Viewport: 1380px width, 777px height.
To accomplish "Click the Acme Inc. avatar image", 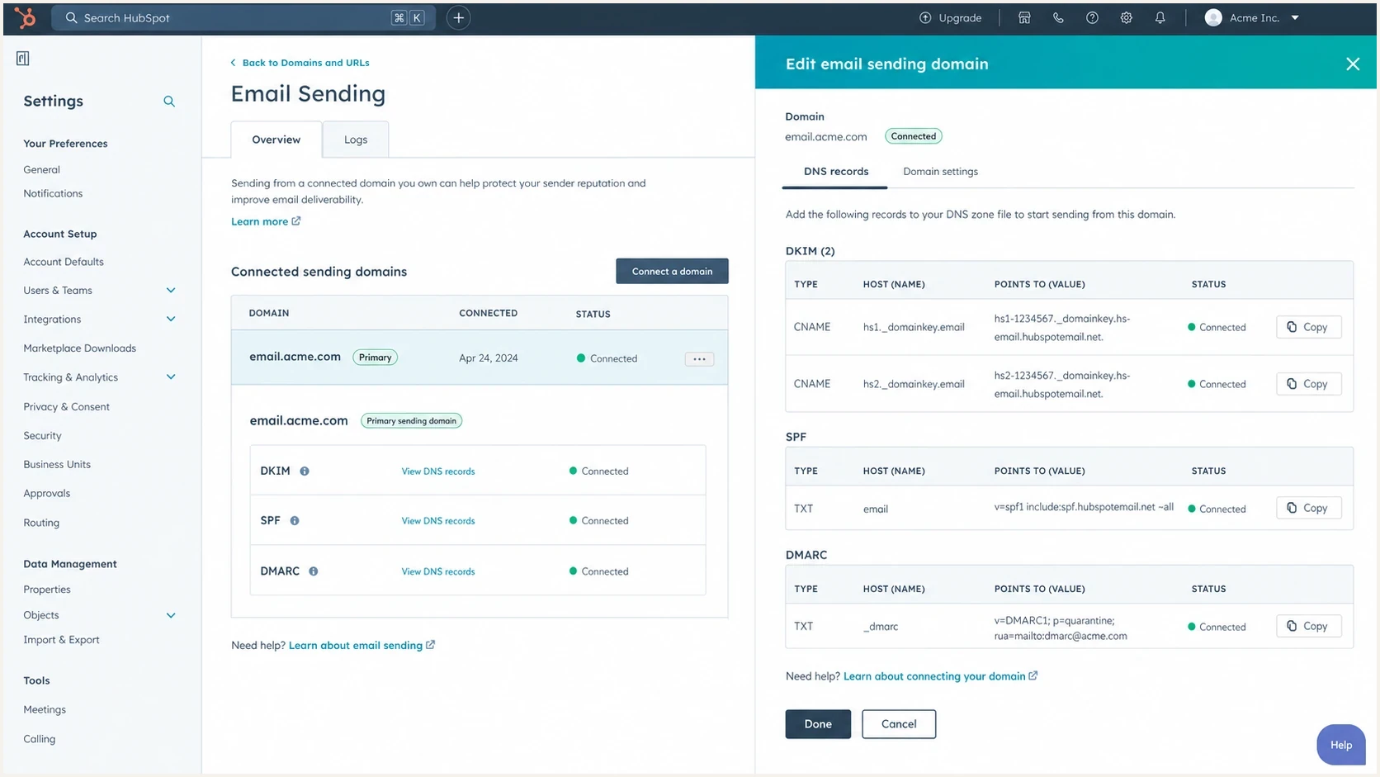I will click(1212, 17).
